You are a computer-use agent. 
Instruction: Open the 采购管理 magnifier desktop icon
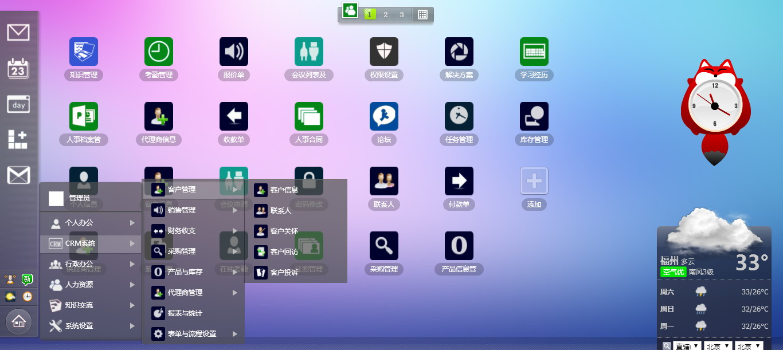(384, 246)
